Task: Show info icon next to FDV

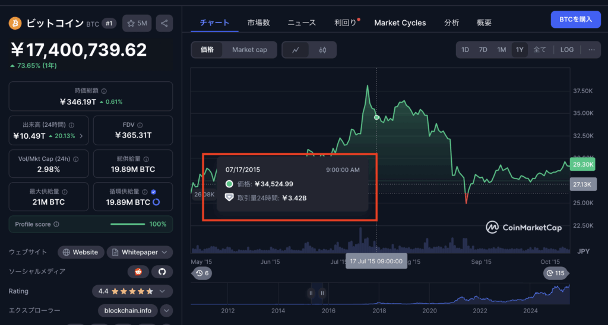Action: coord(140,125)
